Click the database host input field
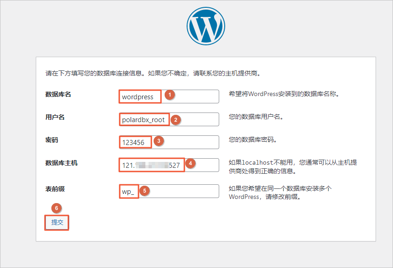393x268 pixels. click(x=169, y=165)
